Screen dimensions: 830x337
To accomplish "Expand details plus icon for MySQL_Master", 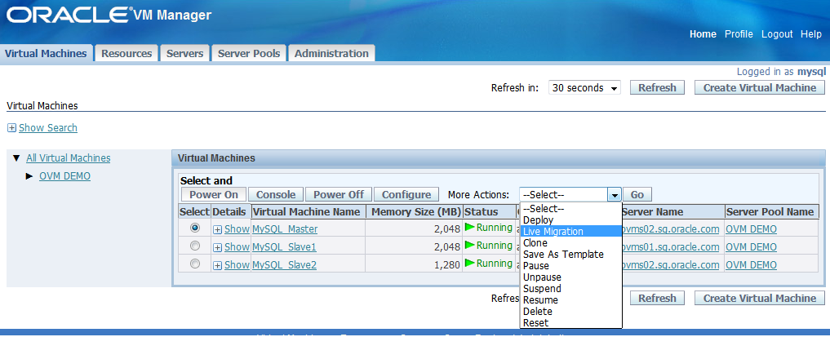I will tap(218, 229).
